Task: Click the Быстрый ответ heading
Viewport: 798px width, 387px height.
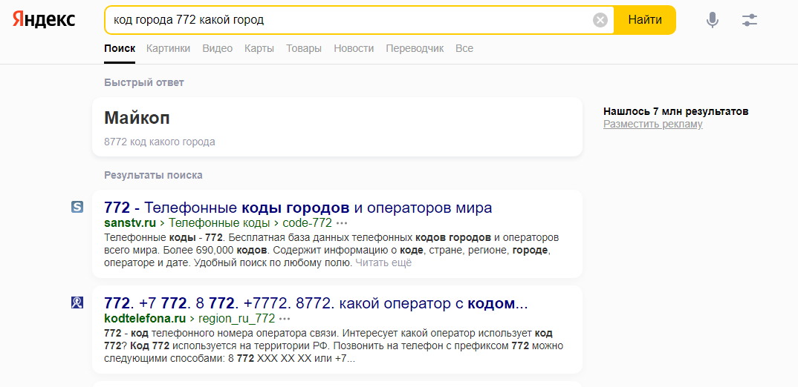Action: click(144, 82)
